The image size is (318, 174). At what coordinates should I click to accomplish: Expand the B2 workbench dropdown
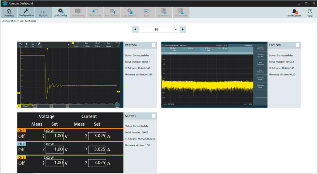click(x=159, y=29)
